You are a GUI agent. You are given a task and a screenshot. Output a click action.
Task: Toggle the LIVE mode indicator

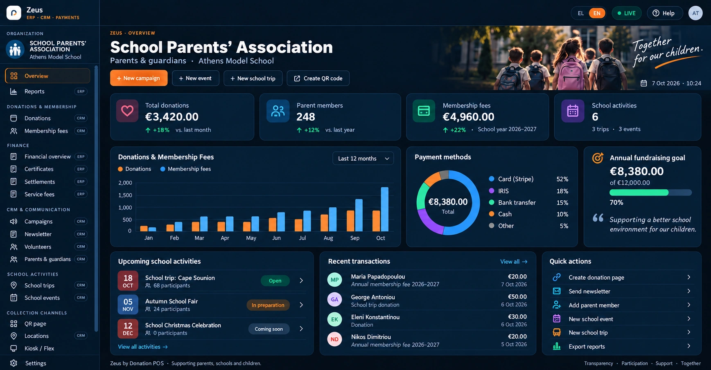pos(627,13)
